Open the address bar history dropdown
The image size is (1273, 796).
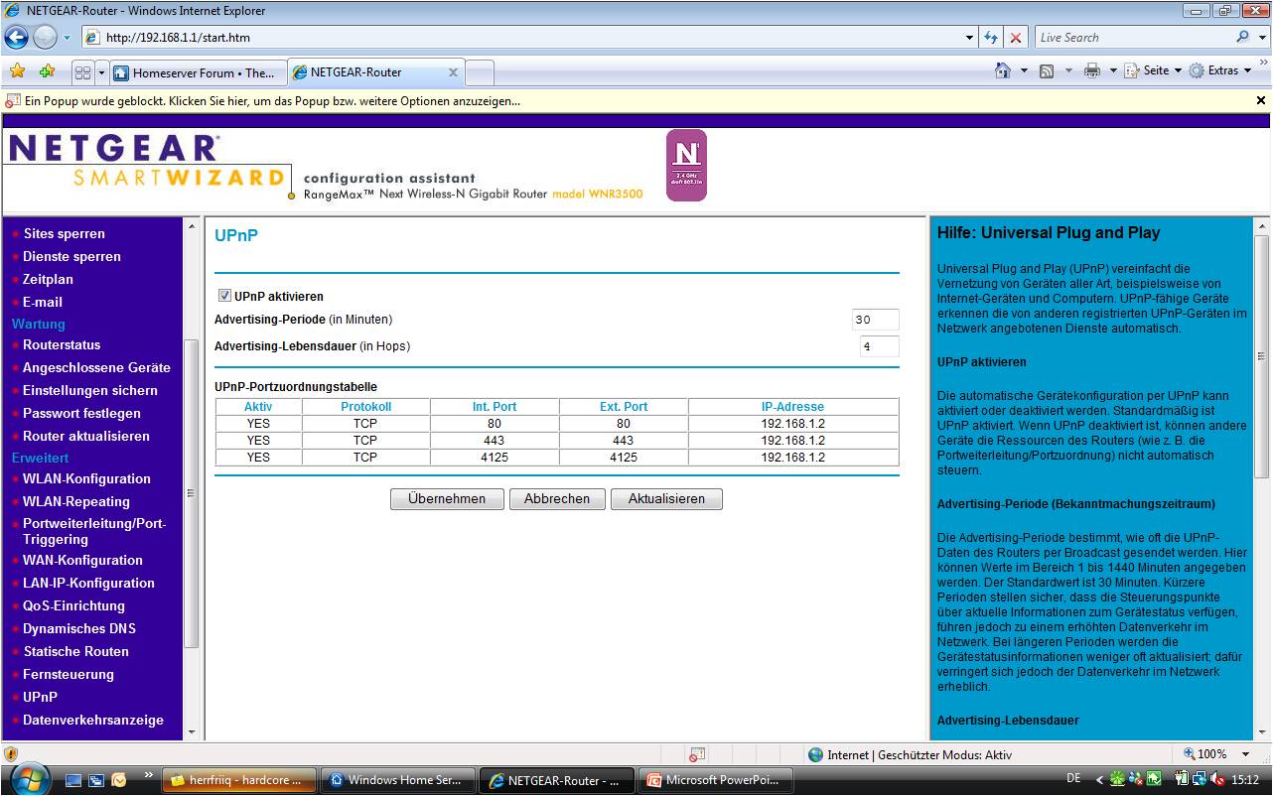tap(970, 38)
